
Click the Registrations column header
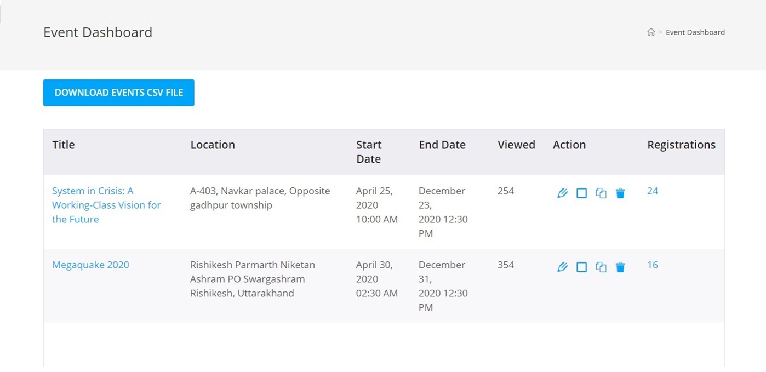[681, 145]
